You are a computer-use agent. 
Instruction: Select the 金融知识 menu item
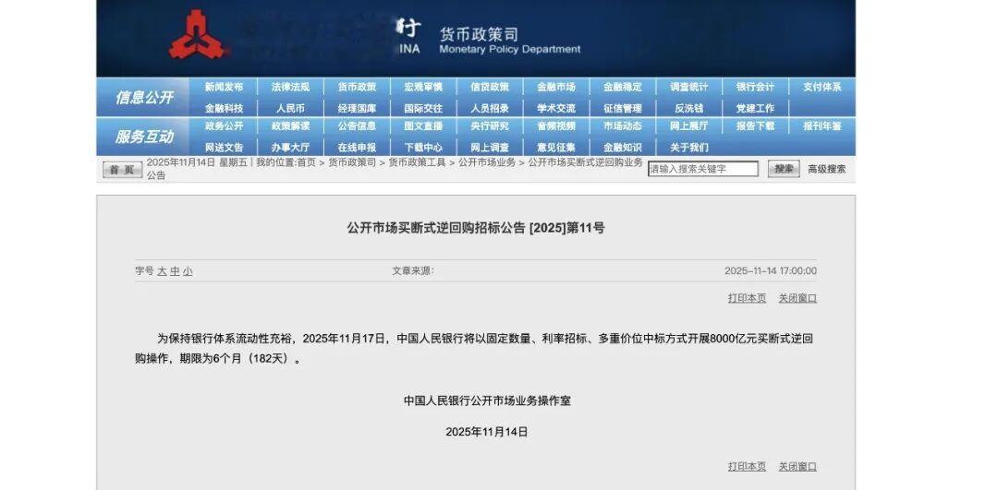tap(623, 147)
